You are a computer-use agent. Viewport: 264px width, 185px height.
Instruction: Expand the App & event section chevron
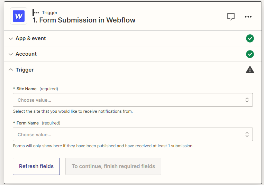tap(11, 39)
